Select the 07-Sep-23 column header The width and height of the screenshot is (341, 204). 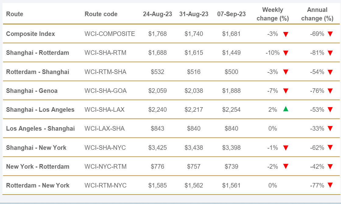click(x=231, y=14)
